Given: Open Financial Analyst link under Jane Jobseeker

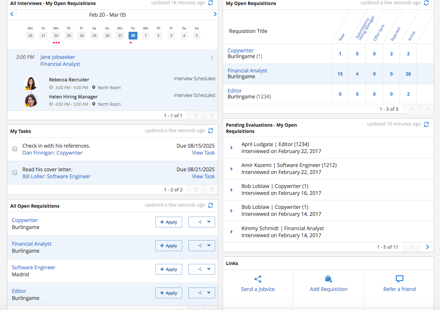Looking at the screenshot, I should [60, 64].
